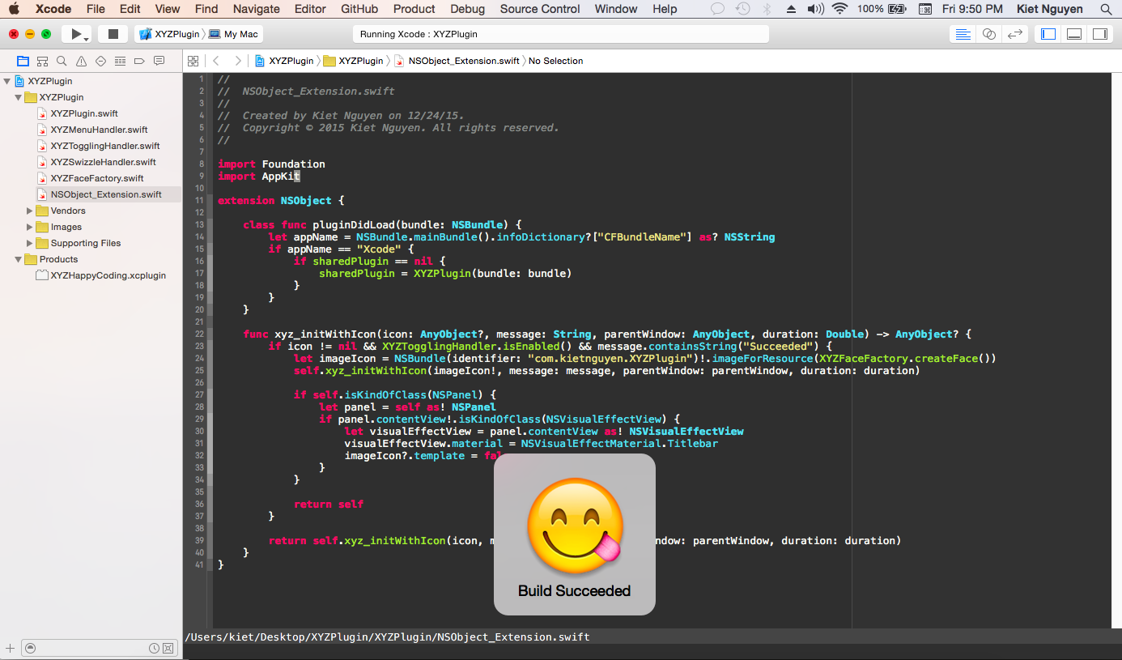Show the Project navigator
This screenshot has height=660, width=1122.
coord(23,61)
